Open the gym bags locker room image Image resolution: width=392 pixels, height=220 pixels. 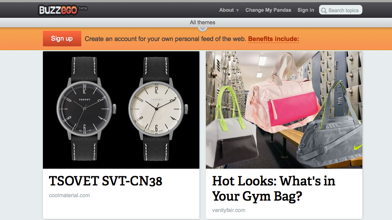click(x=284, y=110)
